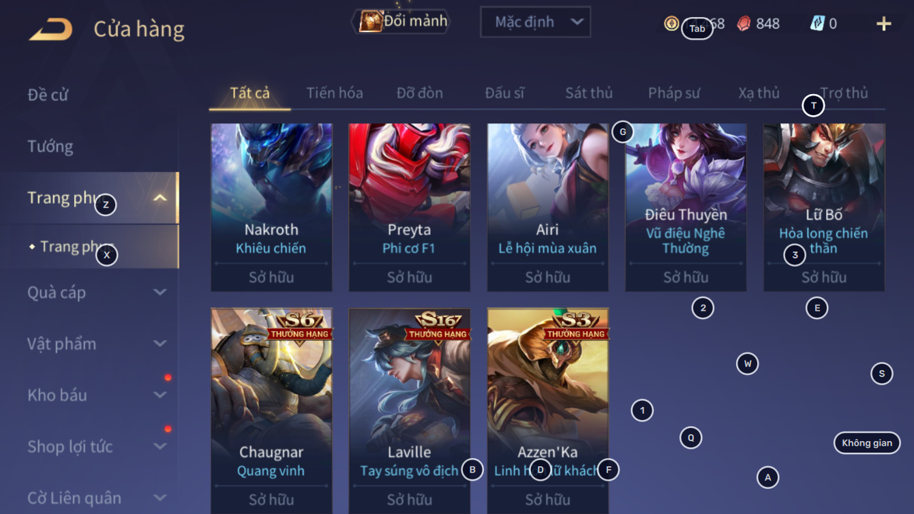Click the red ruby currency icon
Image resolution: width=914 pixels, height=514 pixels.
tap(744, 24)
